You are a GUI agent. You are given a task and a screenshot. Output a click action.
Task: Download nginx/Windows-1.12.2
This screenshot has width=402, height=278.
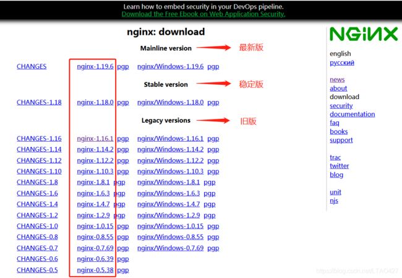(171, 160)
